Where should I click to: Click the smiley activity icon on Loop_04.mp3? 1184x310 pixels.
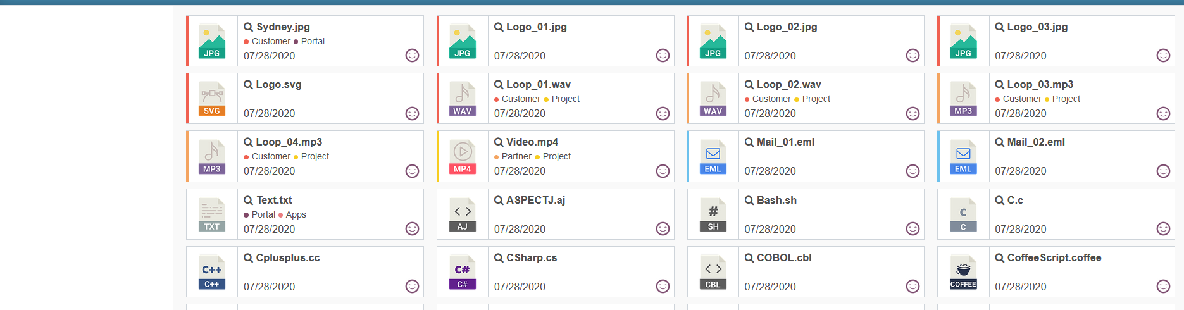412,171
